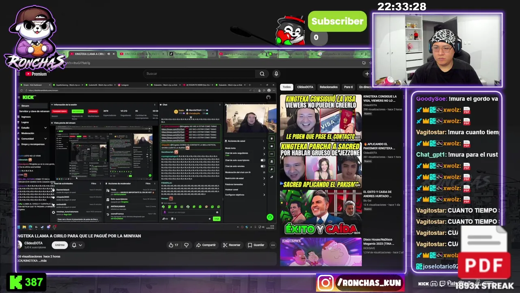
Task: Open the ÉXITO Y CAÍDA thumbnail
Action: (321, 212)
